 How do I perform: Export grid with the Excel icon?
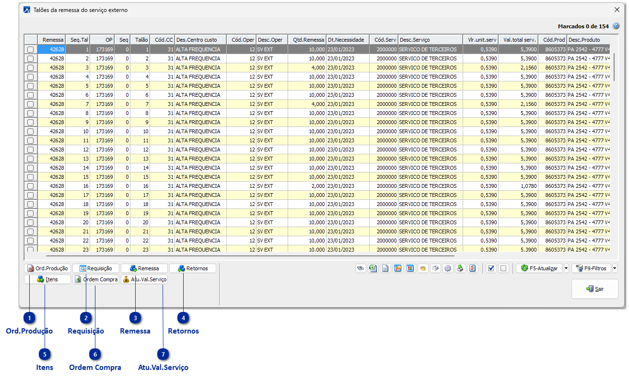coord(373,268)
